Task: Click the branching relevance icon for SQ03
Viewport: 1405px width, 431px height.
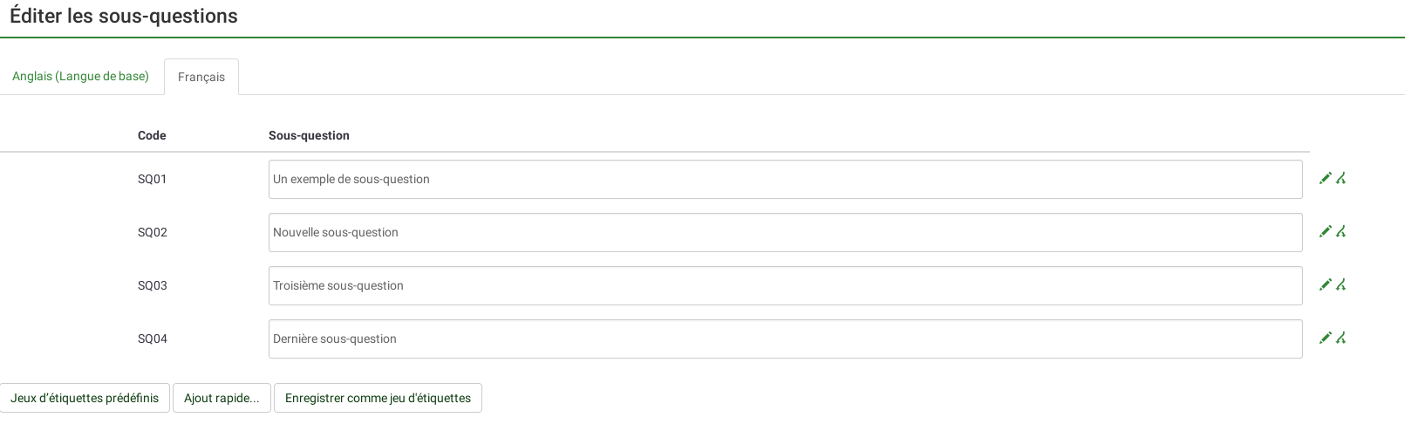Action: click(x=1341, y=285)
